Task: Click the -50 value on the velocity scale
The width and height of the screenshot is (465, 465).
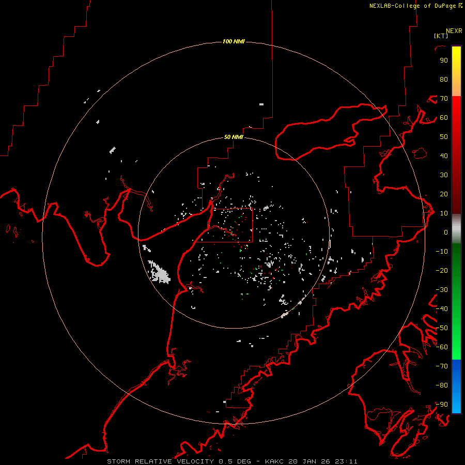Action: pos(442,328)
